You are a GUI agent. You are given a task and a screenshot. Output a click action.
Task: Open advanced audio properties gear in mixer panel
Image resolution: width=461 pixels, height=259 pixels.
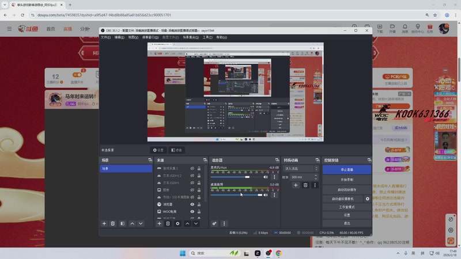tap(214, 223)
